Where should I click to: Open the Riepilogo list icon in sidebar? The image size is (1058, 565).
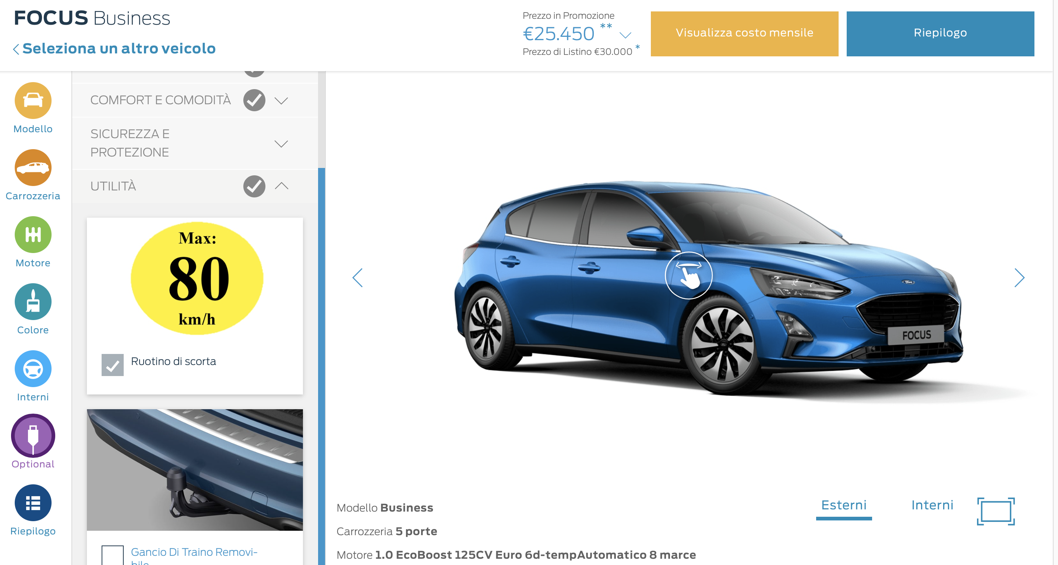(x=33, y=502)
